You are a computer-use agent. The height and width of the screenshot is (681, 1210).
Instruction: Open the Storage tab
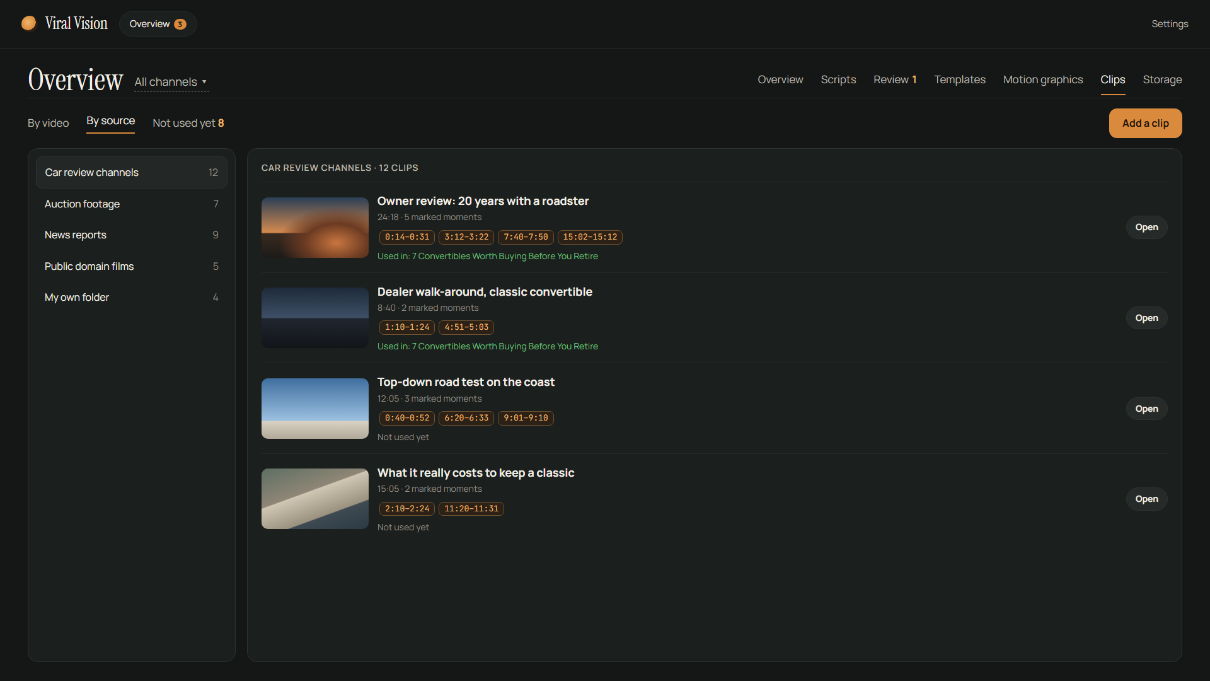(x=1162, y=79)
